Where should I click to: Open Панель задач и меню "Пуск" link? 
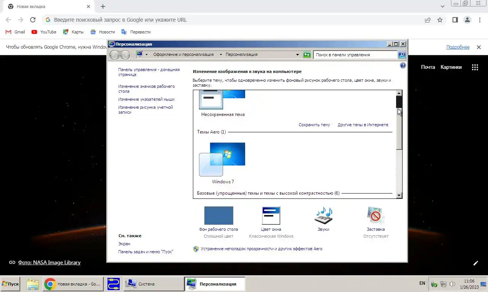pos(146,252)
